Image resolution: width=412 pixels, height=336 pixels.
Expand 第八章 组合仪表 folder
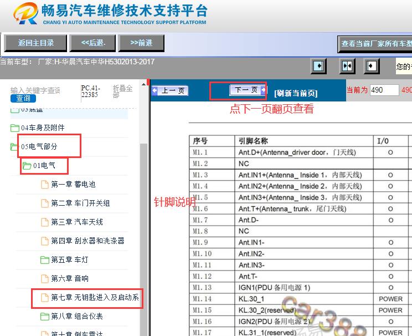coord(77,316)
